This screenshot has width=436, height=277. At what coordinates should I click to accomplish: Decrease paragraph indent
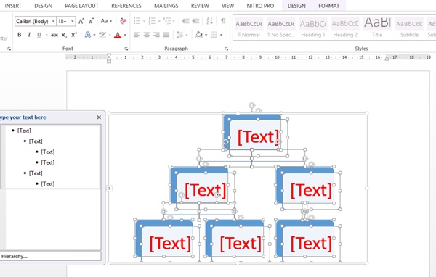click(x=186, y=21)
